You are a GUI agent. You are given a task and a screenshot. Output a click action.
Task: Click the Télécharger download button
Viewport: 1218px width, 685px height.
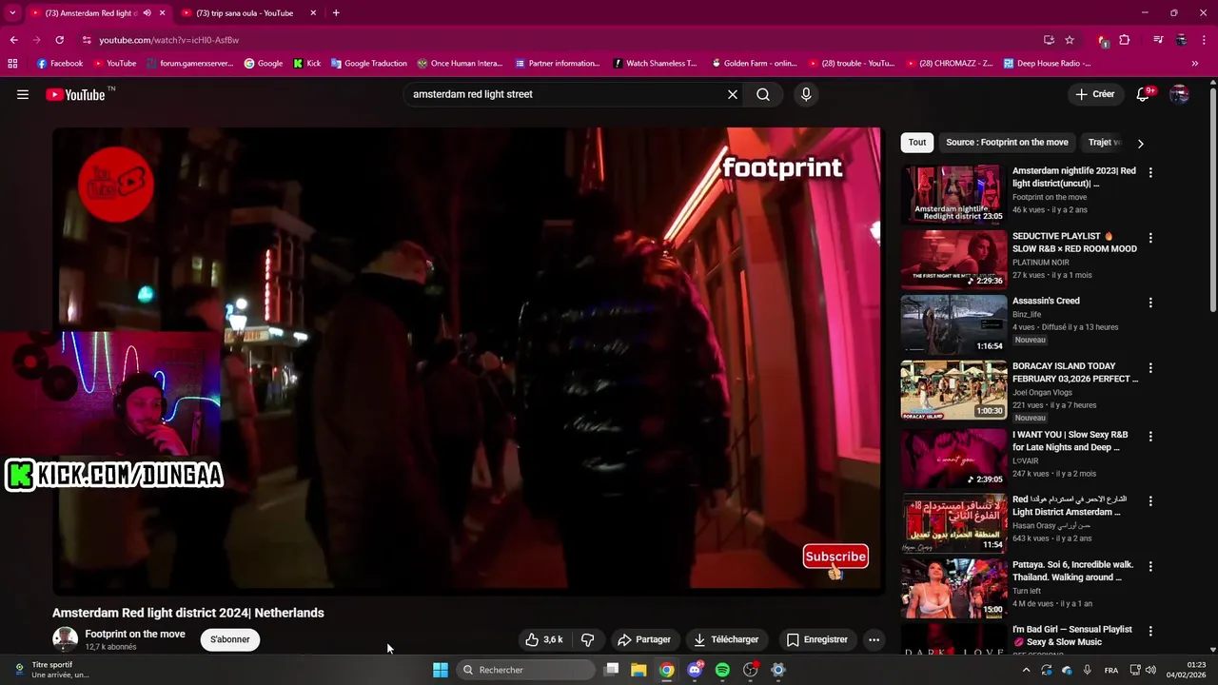pos(726,639)
